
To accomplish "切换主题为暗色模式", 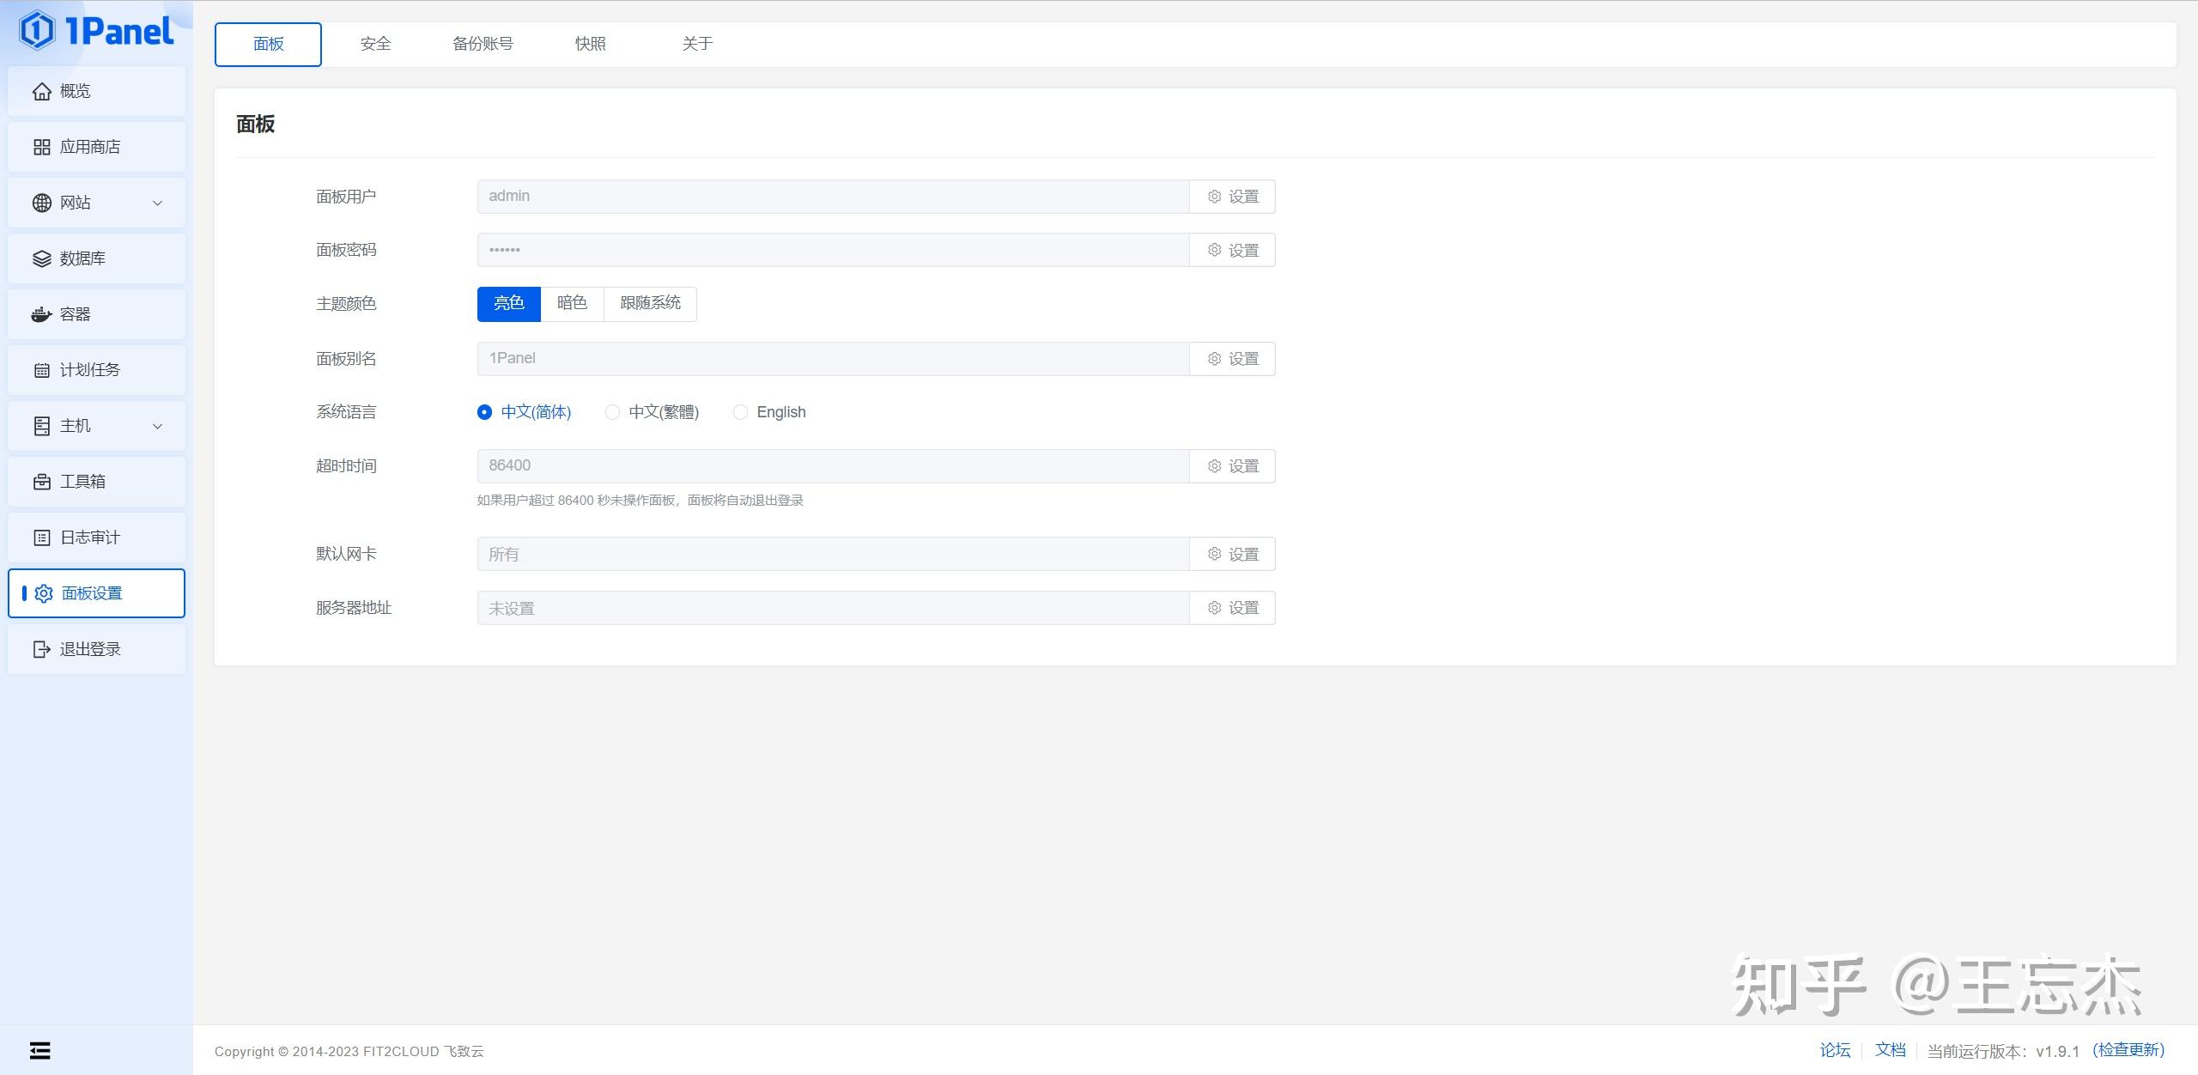I will [x=572, y=303].
